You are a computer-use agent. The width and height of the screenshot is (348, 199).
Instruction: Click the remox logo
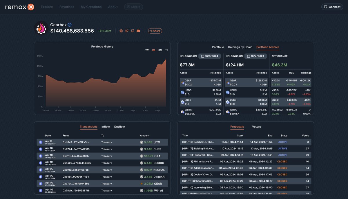click(x=20, y=7)
